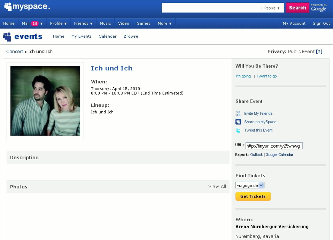Click the Share on MySpace icon
333x240 pixels.
point(238,122)
